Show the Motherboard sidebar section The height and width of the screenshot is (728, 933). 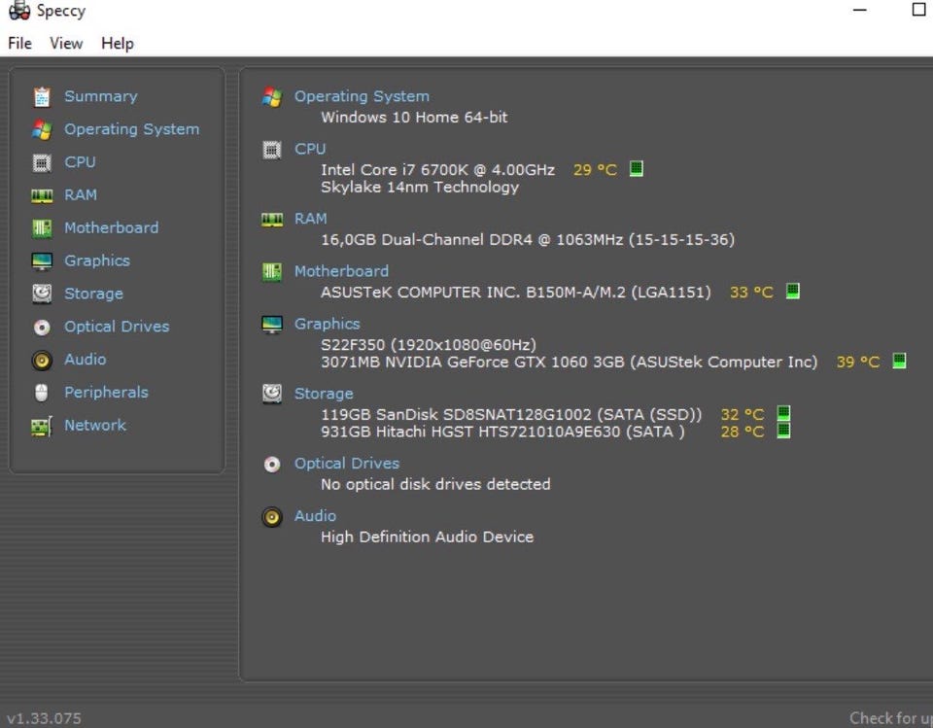tap(111, 227)
